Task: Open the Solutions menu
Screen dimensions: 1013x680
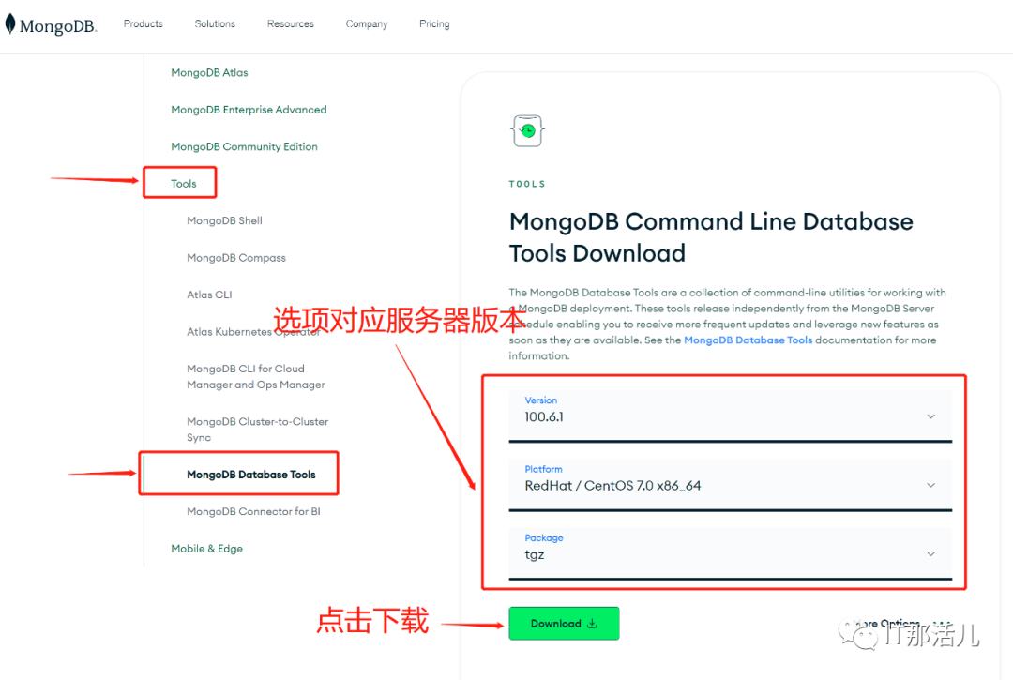Action: pos(215,23)
